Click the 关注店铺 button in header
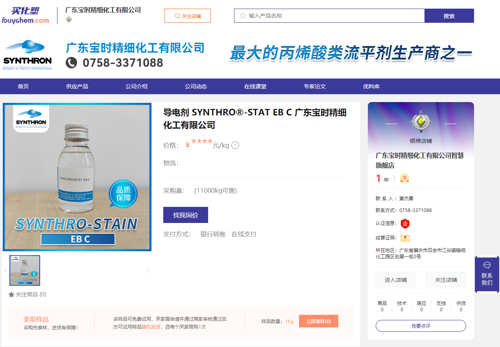The image size is (500, 347). click(188, 16)
